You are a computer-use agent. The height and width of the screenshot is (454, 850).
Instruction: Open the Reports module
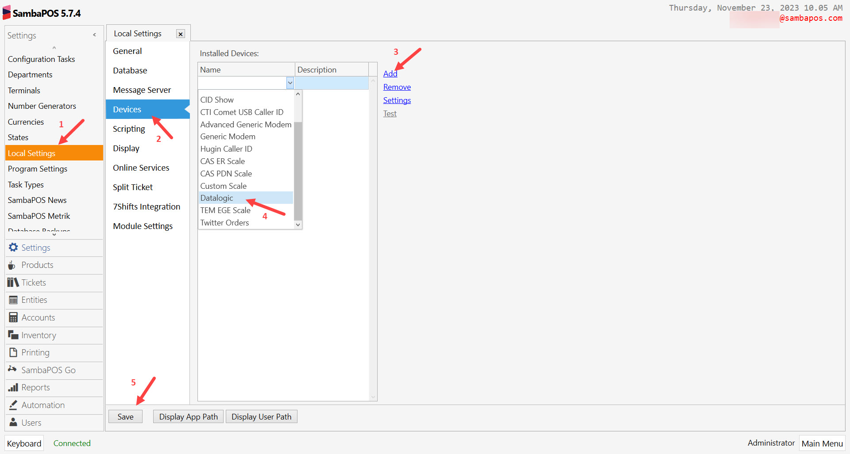click(x=35, y=388)
